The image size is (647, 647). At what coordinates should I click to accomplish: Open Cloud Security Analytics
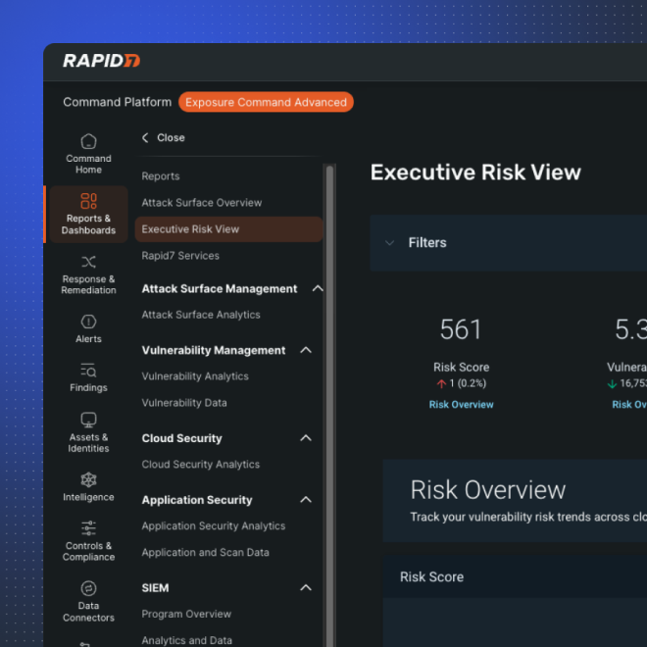201,465
